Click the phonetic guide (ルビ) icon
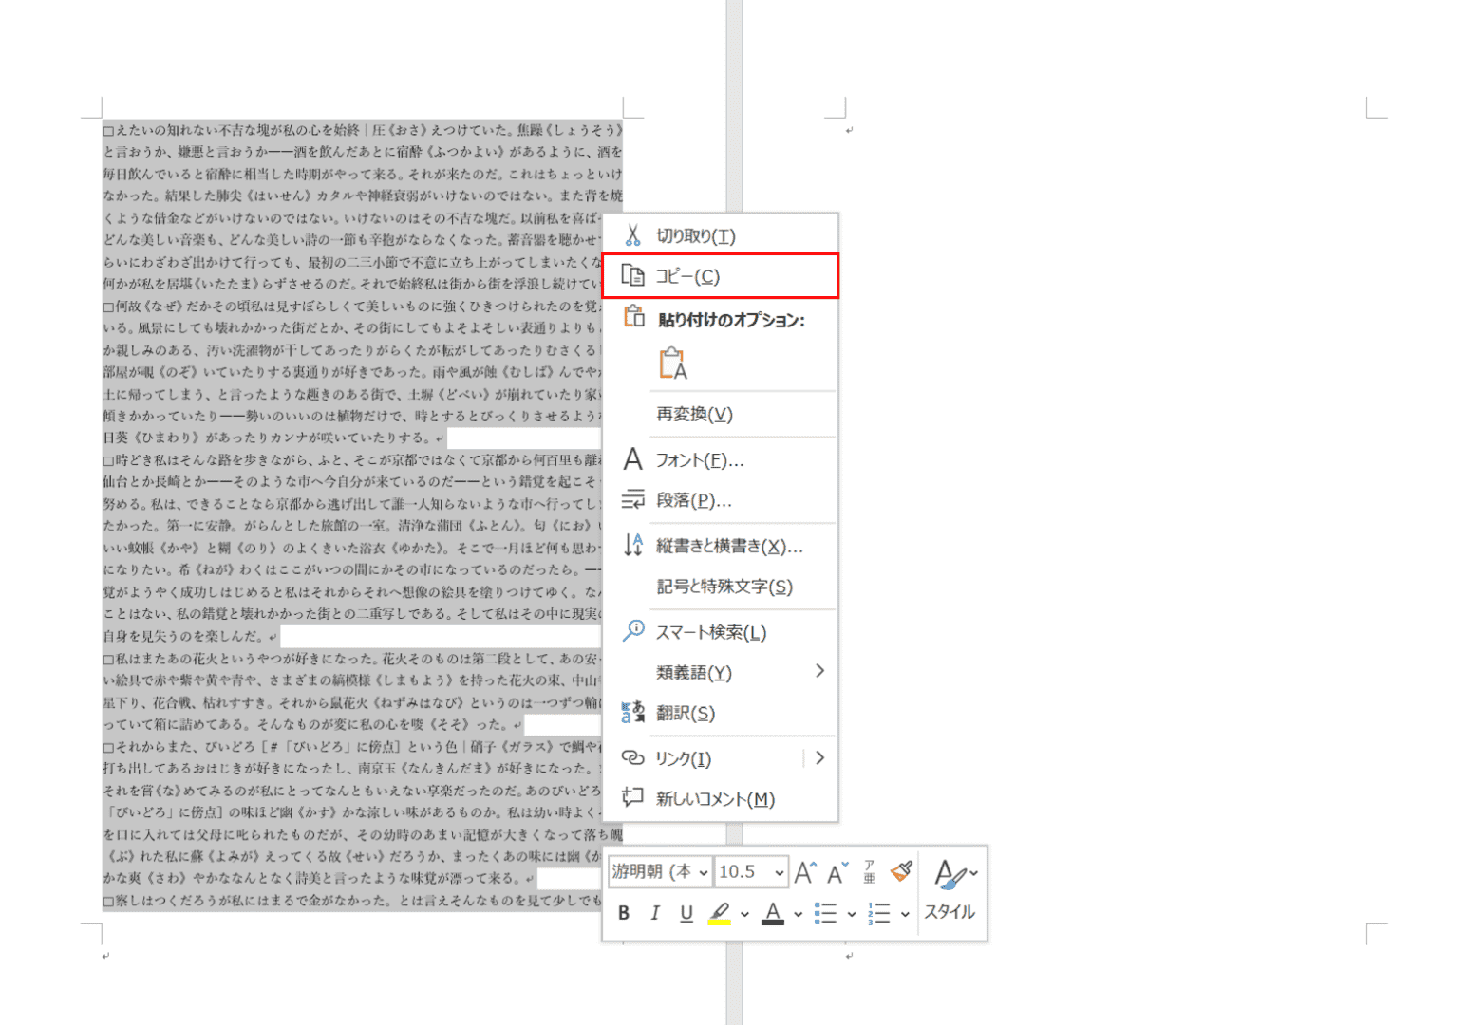The image size is (1467, 1025). click(869, 872)
